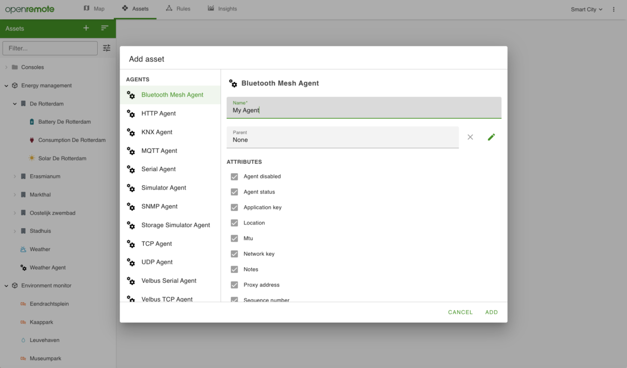Select Velbus TCP Agent in list
The width and height of the screenshot is (627, 368).
point(170,299)
